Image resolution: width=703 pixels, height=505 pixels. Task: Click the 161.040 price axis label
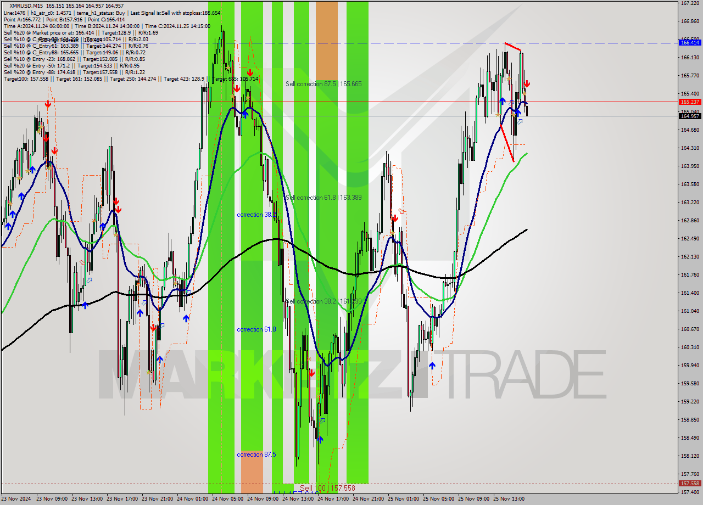690,311
